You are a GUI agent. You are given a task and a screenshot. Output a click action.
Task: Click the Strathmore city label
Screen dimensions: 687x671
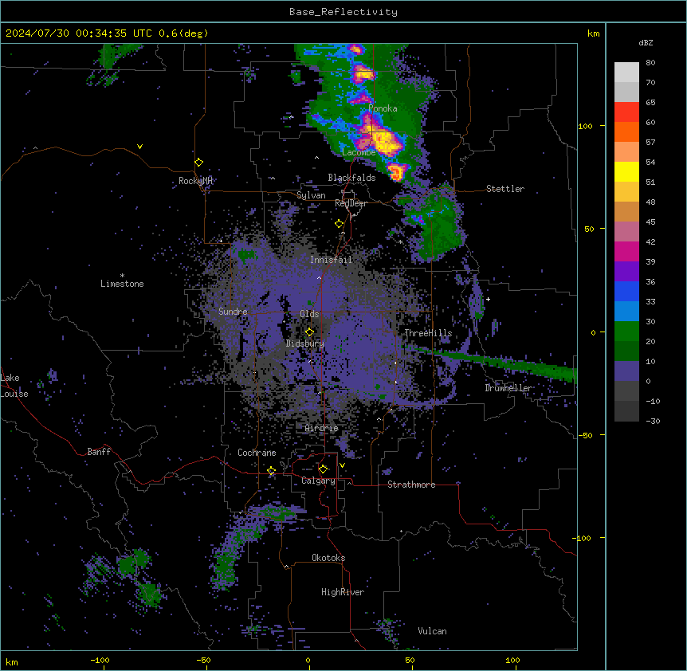click(411, 485)
